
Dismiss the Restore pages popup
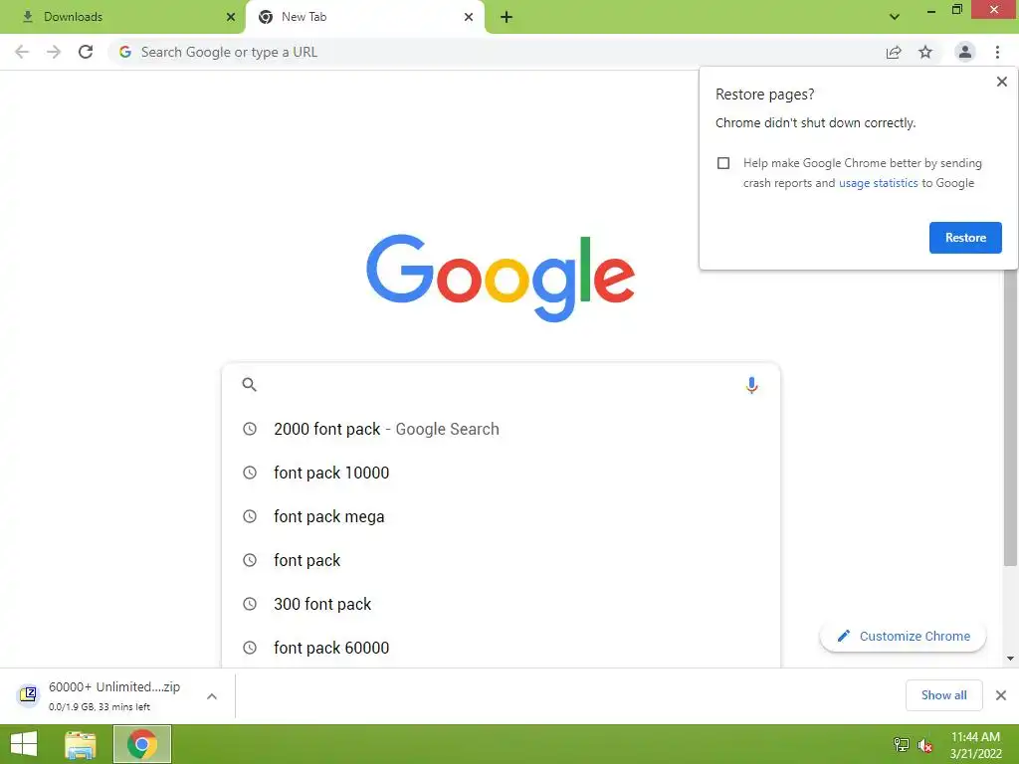tap(1001, 82)
